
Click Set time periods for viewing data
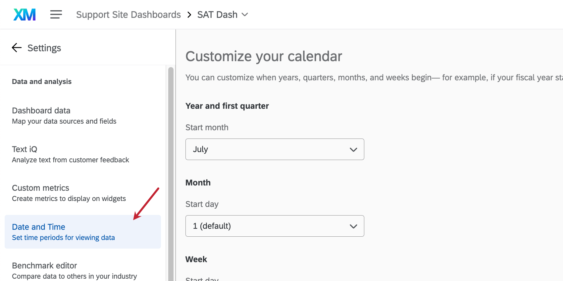pos(63,237)
